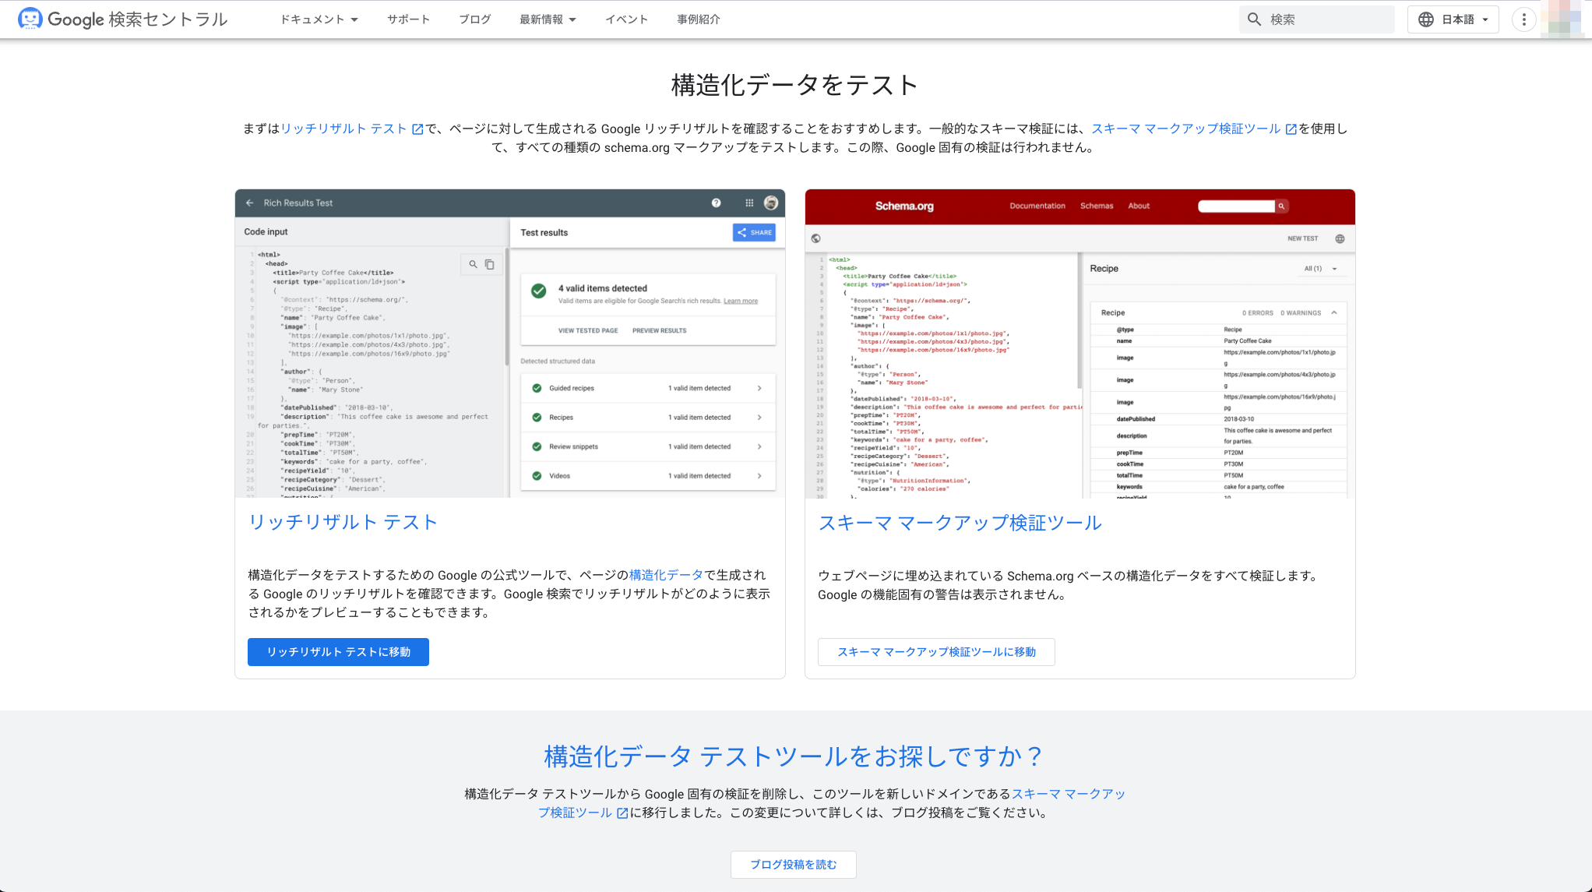Click the リッチリザルト テストに移動 button
The width and height of the screenshot is (1592, 892).
[338, 652]
